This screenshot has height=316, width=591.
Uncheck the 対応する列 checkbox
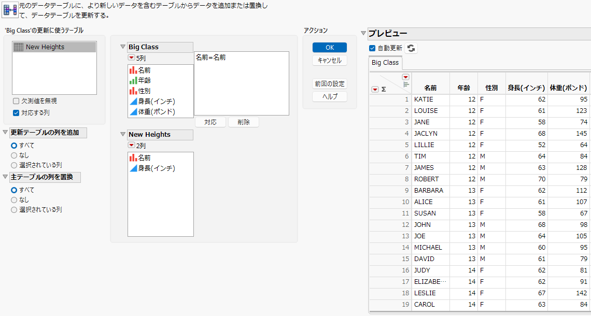(16, 112)
